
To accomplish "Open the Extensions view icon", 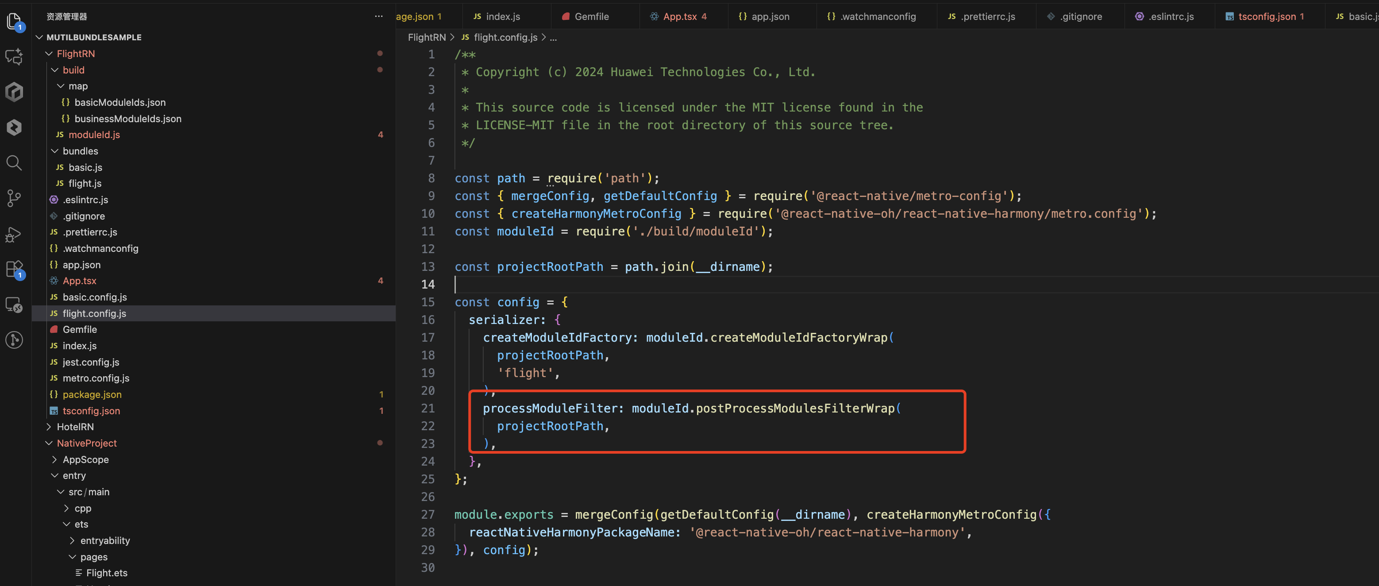I will click(15, 269).
